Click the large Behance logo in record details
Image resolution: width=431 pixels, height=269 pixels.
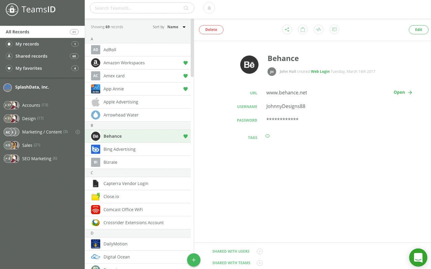(x=249, y=65)
